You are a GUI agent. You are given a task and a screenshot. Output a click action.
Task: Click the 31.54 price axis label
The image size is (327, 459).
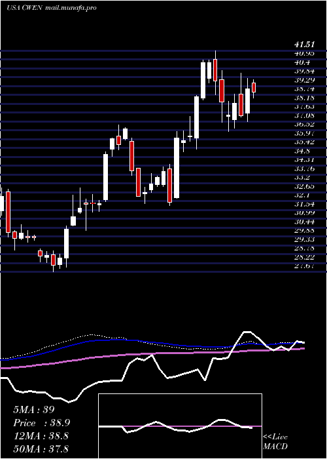[305, 204]
